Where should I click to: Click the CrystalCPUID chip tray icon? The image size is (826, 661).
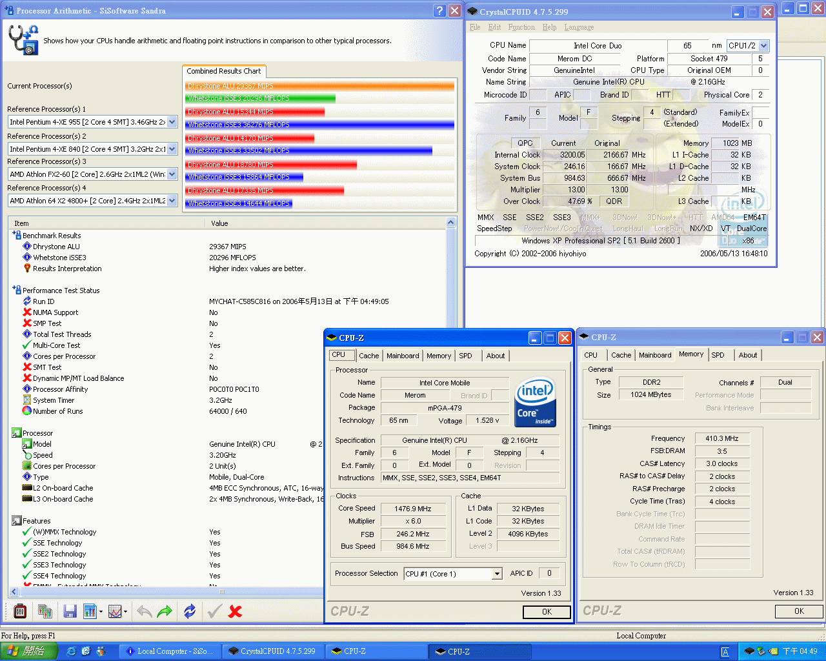749,651
